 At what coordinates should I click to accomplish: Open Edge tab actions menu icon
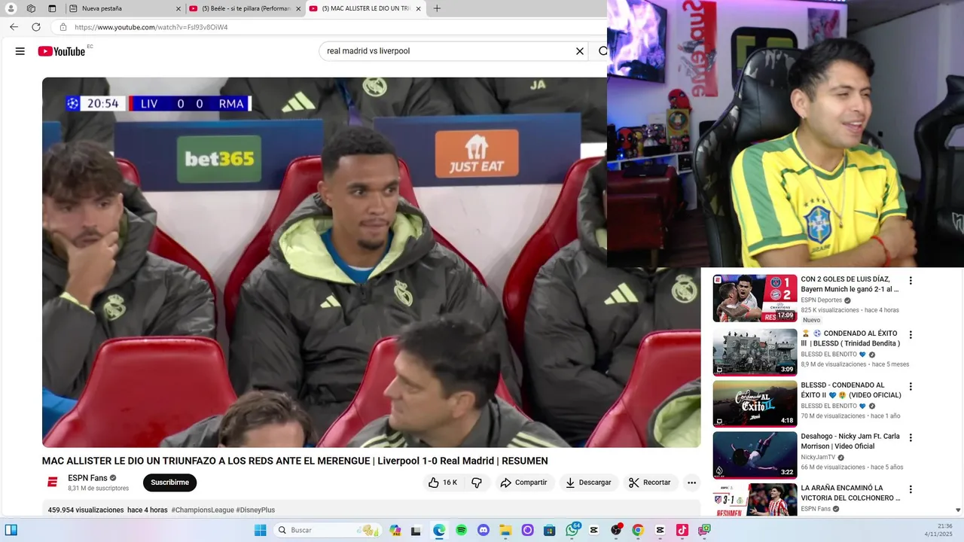52,8
